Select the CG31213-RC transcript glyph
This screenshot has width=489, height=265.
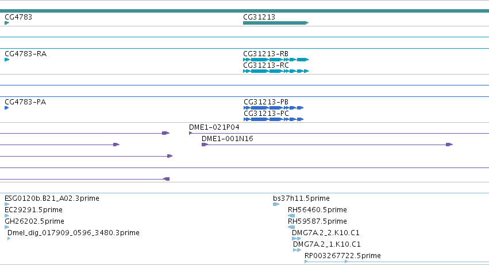(x=276, y=71)
